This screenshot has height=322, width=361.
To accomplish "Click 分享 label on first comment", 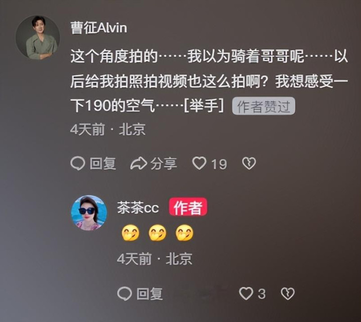I will [164, 164].
